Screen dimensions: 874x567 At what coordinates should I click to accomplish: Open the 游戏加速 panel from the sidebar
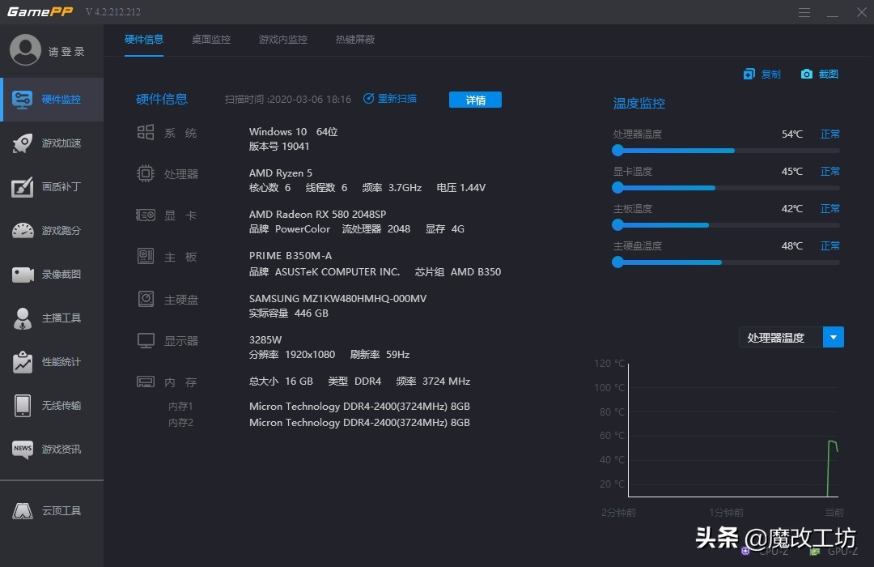[x=52, y=143]
